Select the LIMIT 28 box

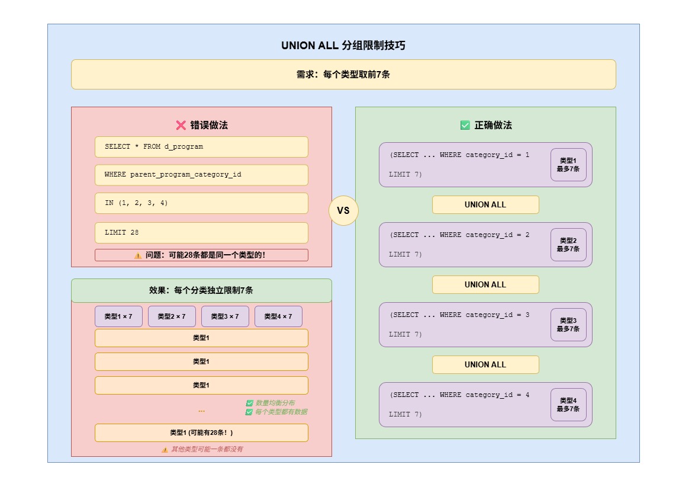pyautogui.click(x=201, y=233)
